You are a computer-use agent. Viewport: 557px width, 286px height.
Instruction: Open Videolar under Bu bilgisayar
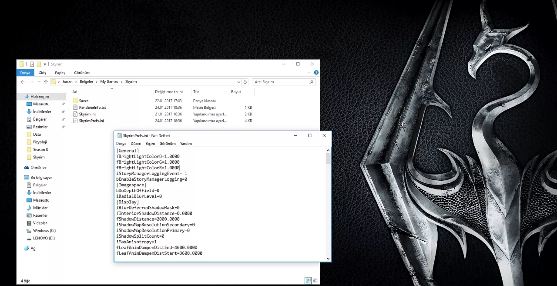coord(40,223)
